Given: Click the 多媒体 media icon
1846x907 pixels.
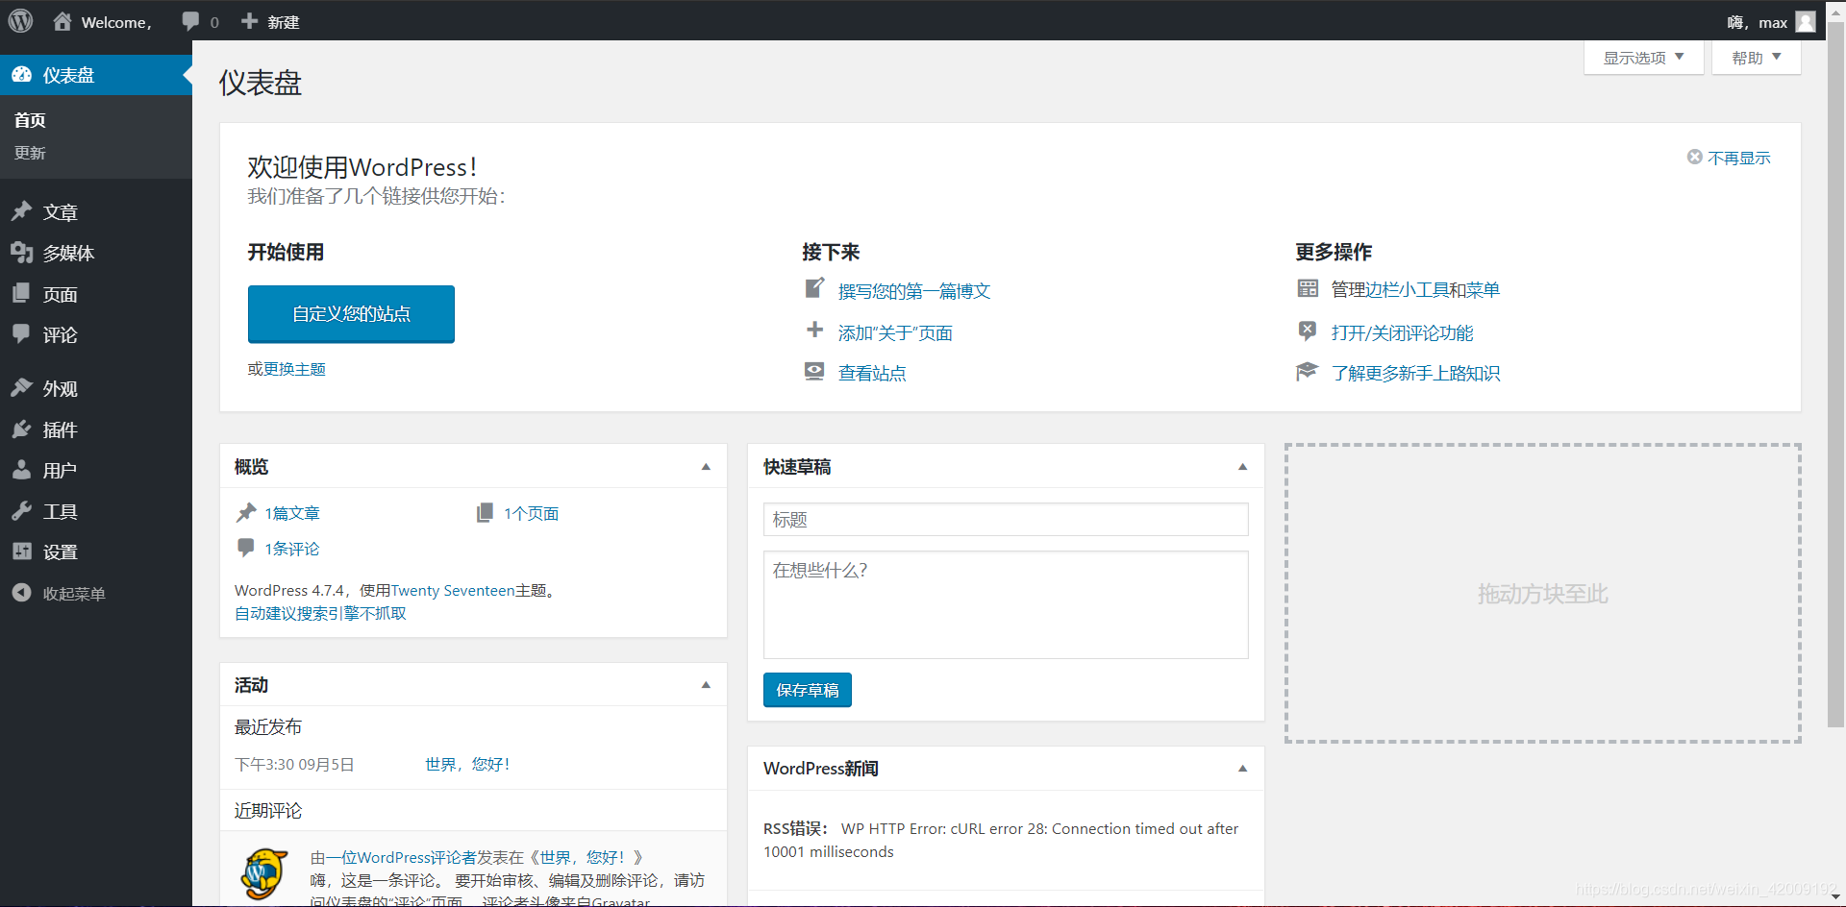Looking at the screenshot, I should (x=21, y=252).
